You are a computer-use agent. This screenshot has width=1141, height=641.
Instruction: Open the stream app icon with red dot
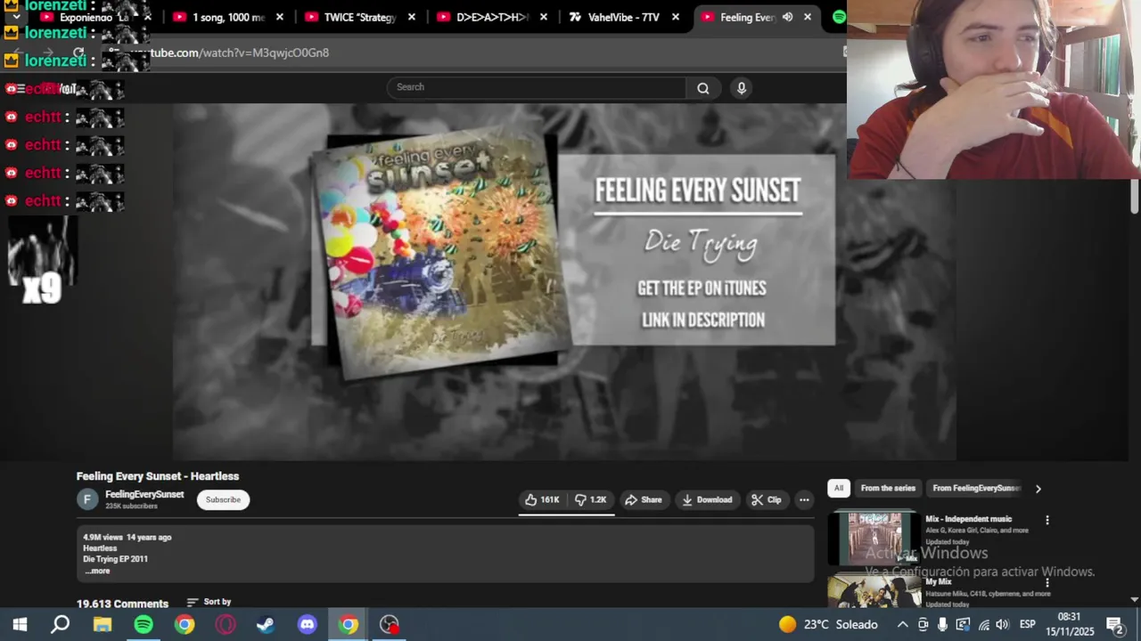pyautogui.click(x=390, y=625)
